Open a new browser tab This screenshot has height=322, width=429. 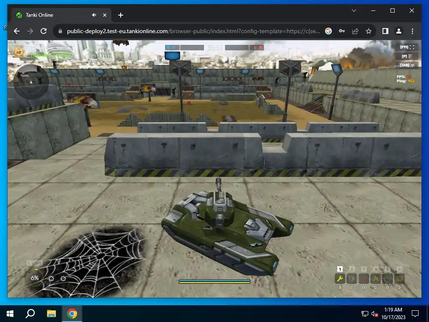(121, 15)
